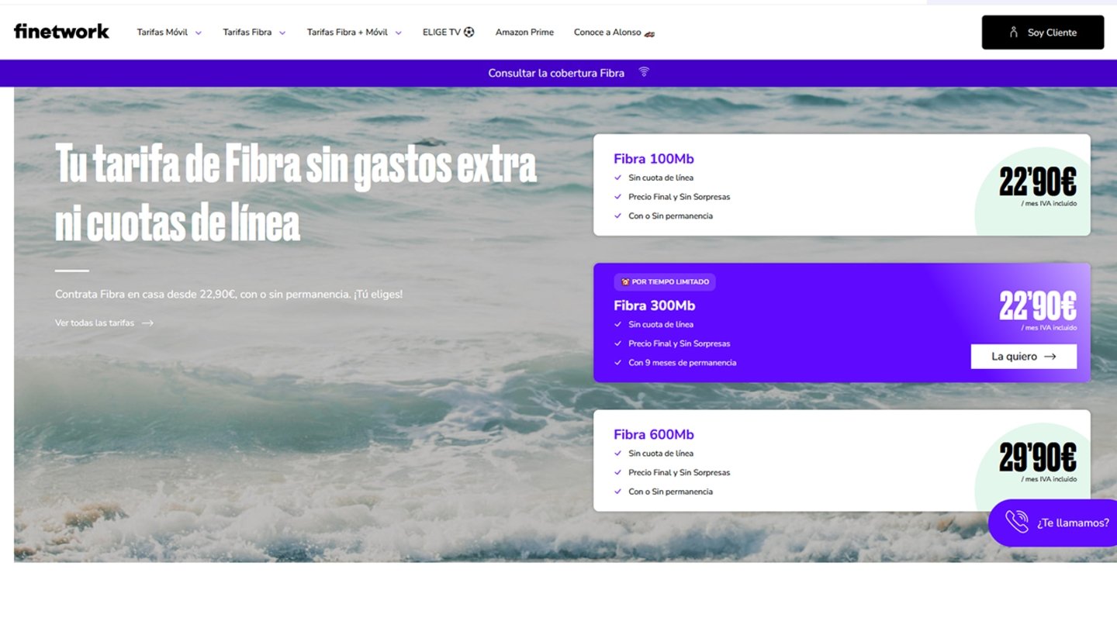
Task: Open Conoce a Alonso page
Action: click(x=614, y=33)
